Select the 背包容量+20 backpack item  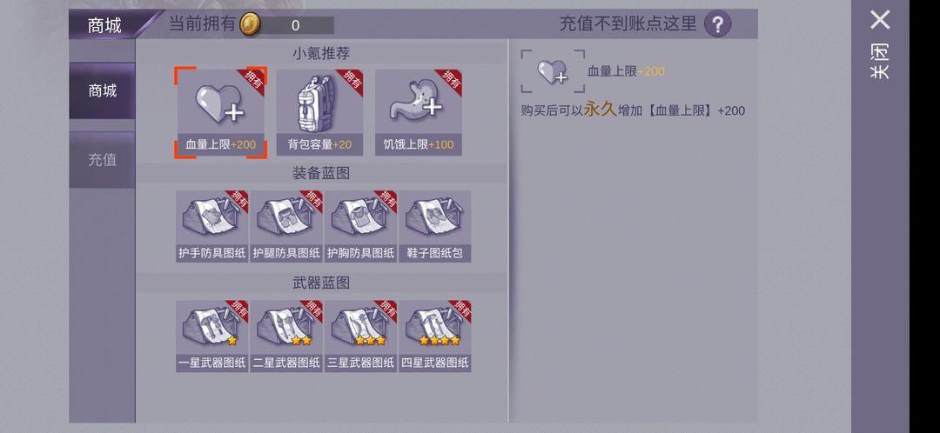[319, 112]
